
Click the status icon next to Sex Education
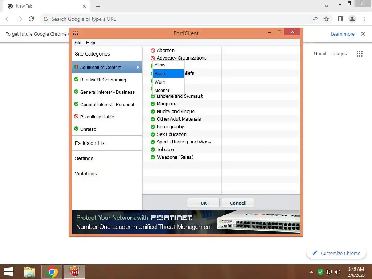pyautogui.click(x=153, y=134)
